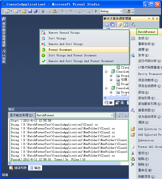Image resolution: width=162 pixels, height=179 pixels.
Task: Click the Add New Item toolbar icon
Action: pyautogui.click(x=16, y=11)
